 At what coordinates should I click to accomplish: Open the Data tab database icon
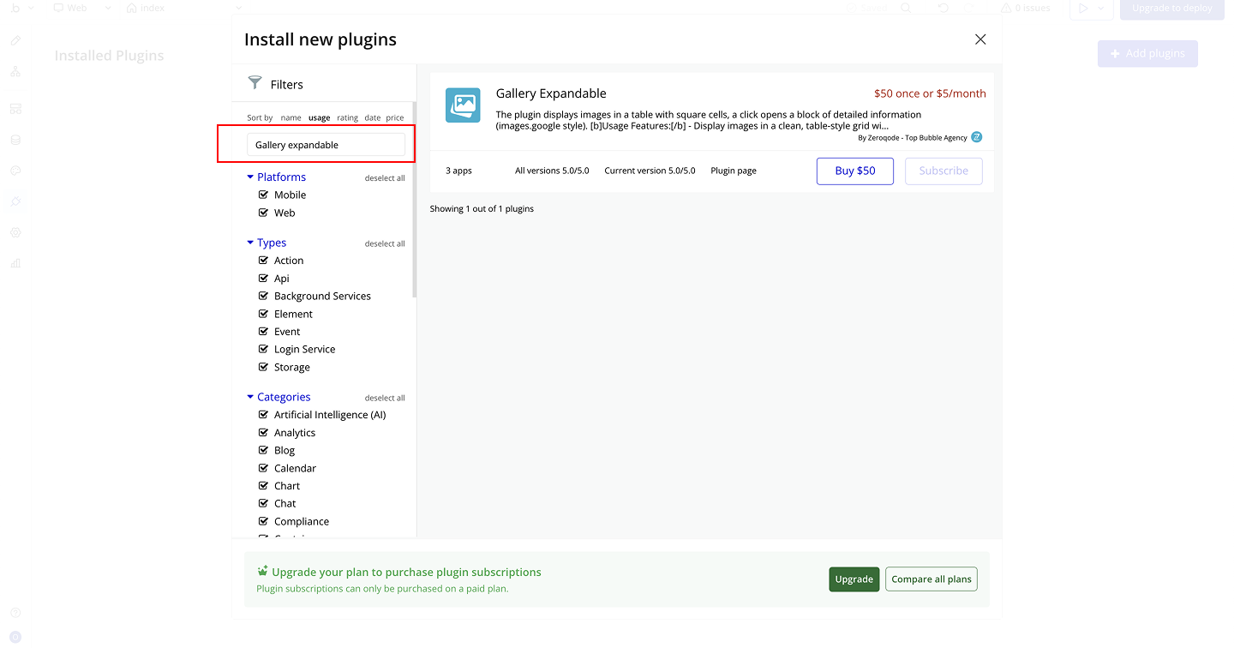pyautogui.click(x=15, y=140)
